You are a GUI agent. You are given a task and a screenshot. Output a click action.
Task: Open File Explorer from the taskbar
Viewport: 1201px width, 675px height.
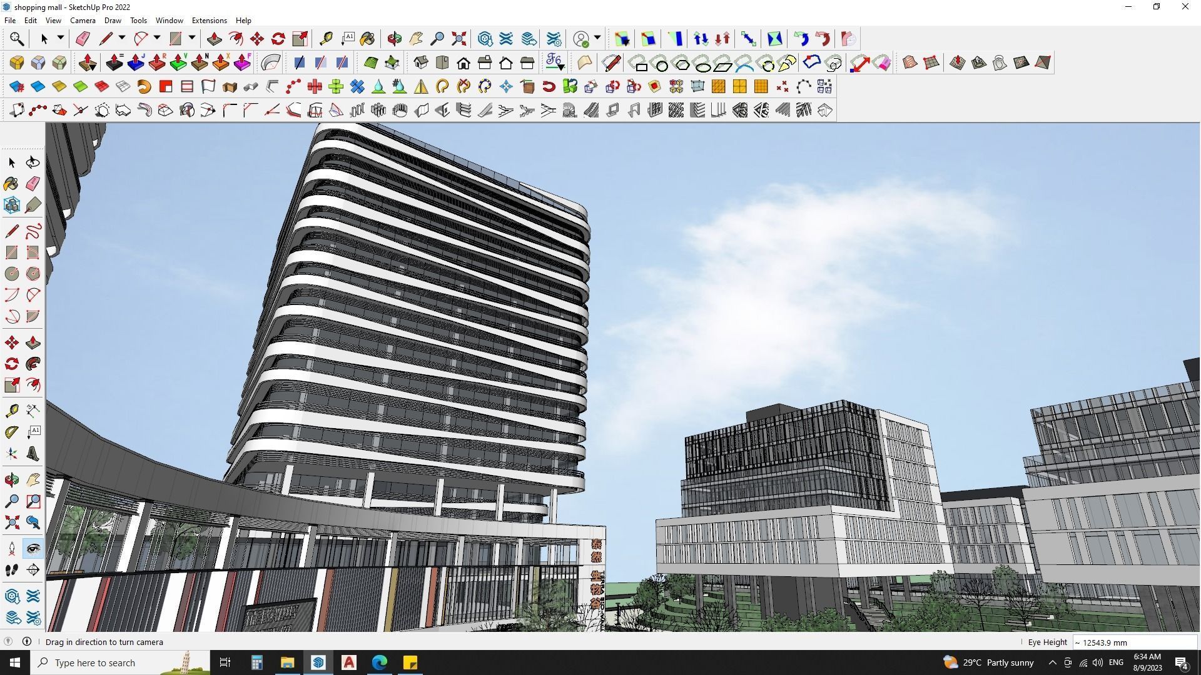point(287,662)
